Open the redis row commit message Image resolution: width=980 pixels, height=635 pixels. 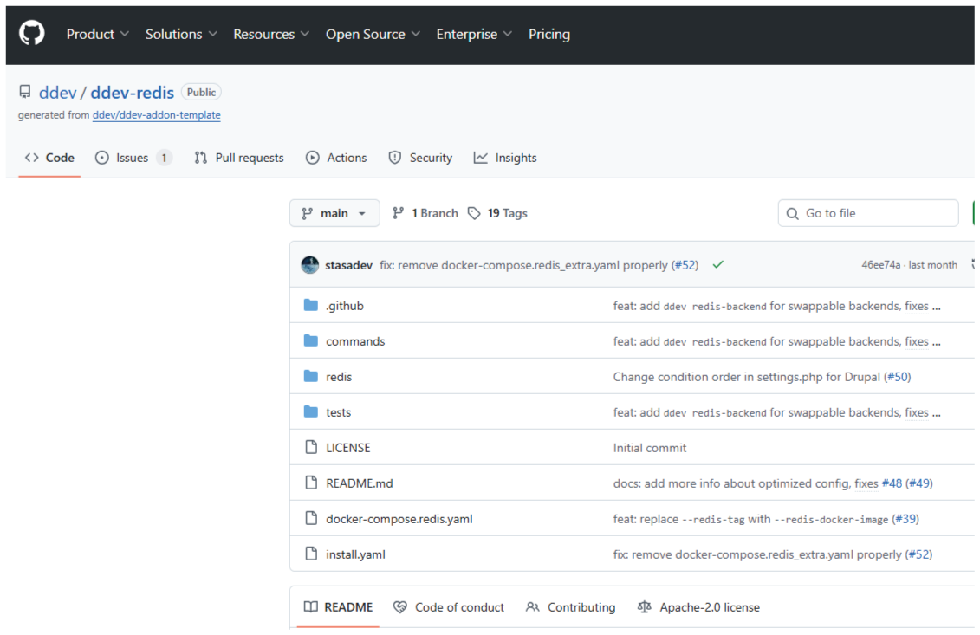point(746,377)
